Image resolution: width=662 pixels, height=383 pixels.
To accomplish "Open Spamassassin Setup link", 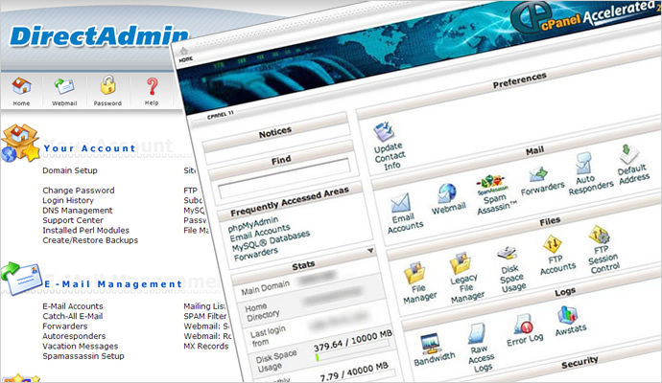I will 83,356.
